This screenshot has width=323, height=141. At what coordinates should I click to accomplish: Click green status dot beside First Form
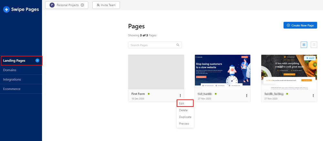point(149,94)
